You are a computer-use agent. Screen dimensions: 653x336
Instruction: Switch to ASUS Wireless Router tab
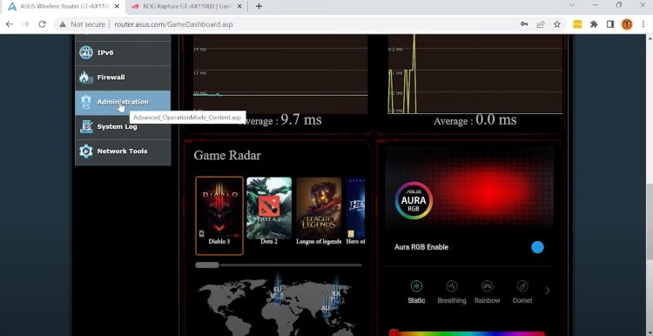point(63,6)
